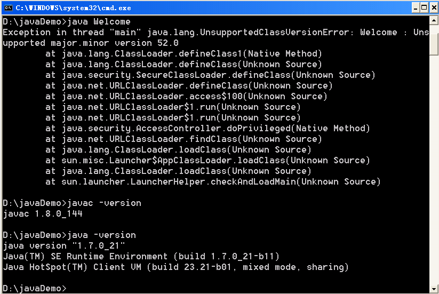
Task: Click the 'javac -version' command line
Action: [x=72, y=203]
